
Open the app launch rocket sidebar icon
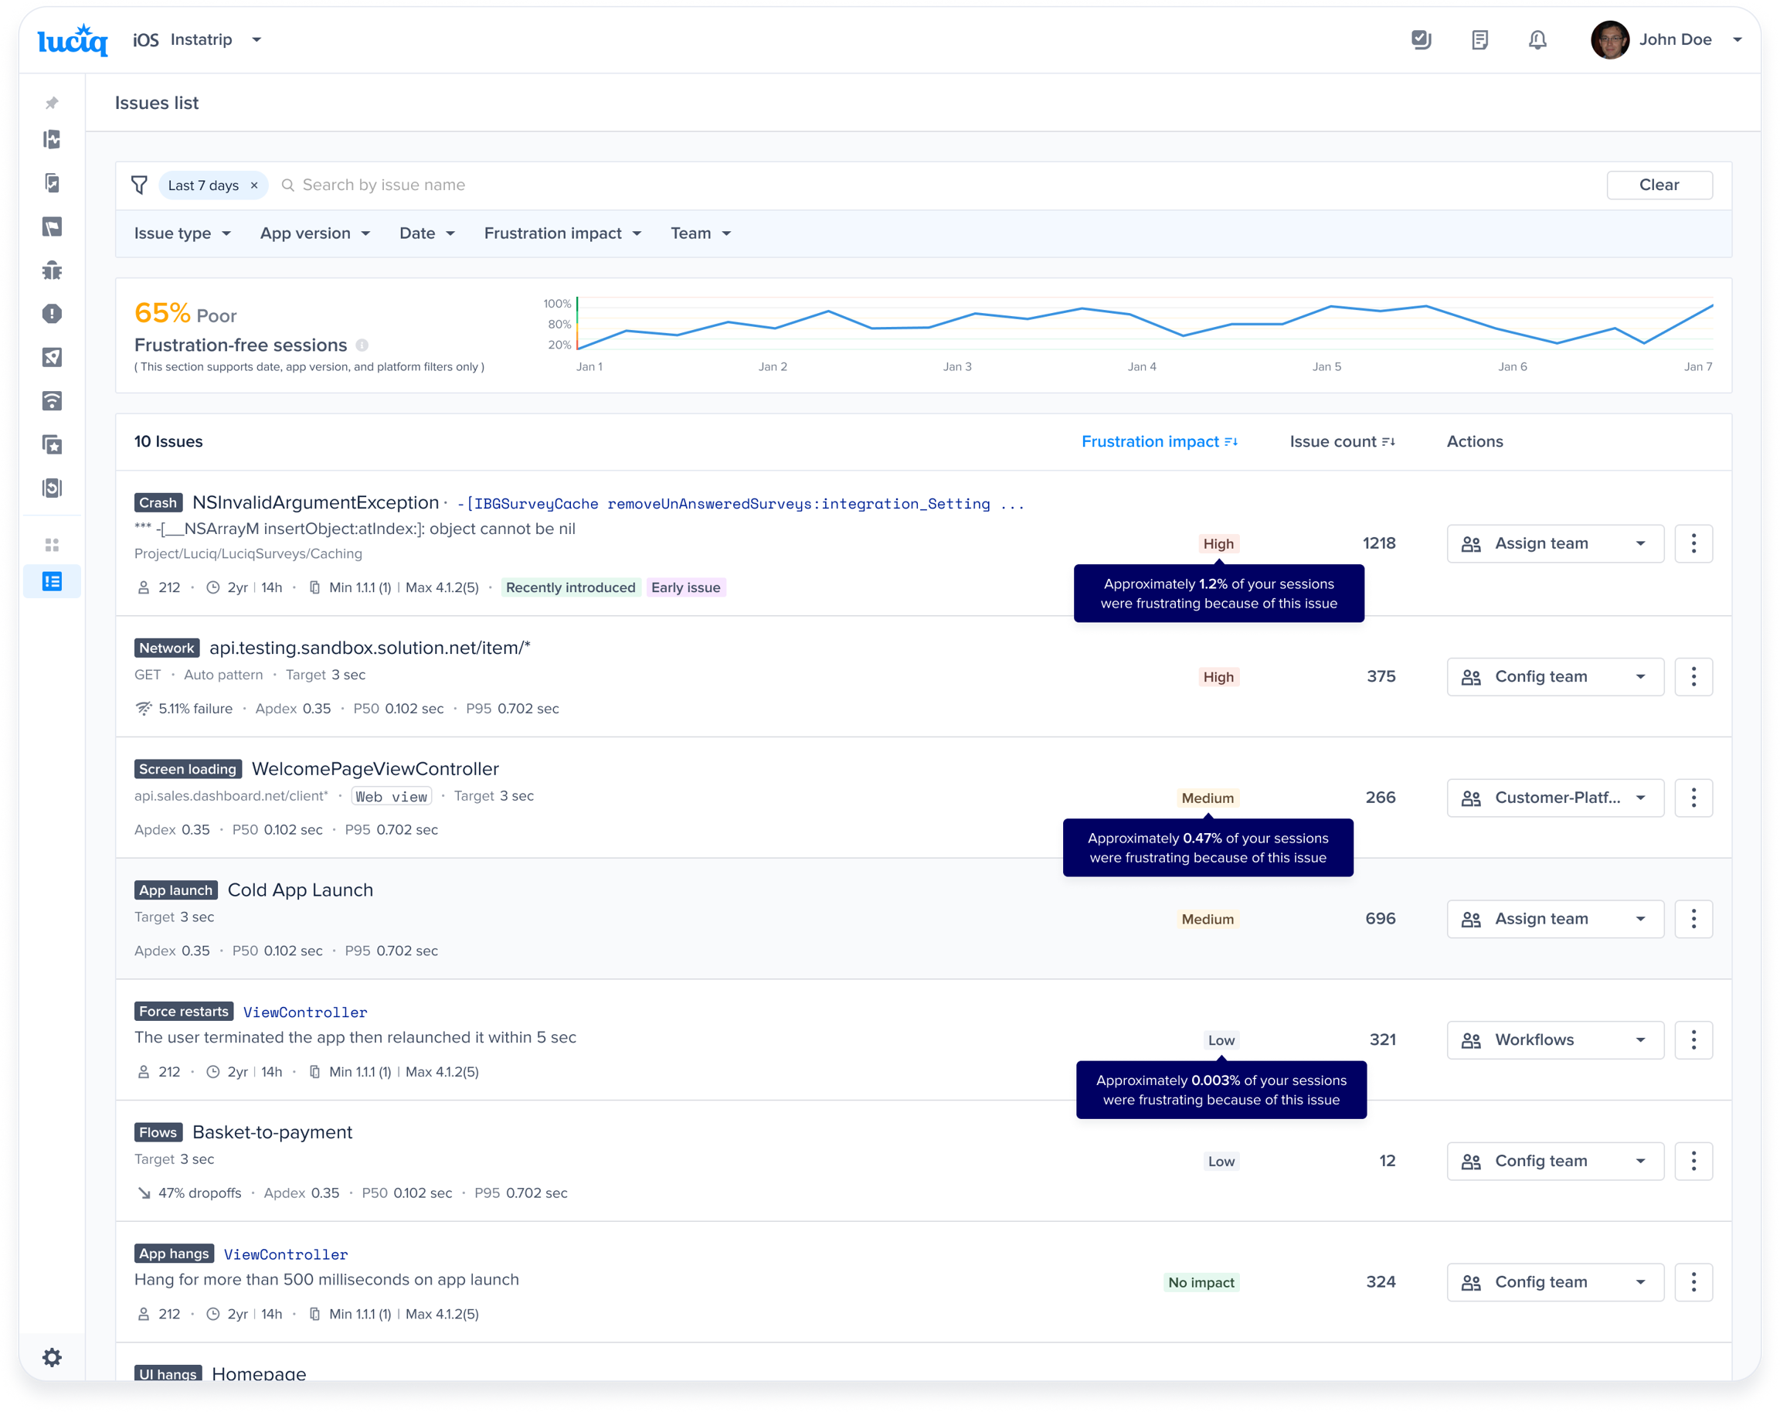(52, 358)
